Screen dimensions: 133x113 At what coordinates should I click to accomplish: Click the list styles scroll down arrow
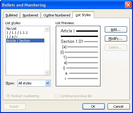click(x=47, y=72)
